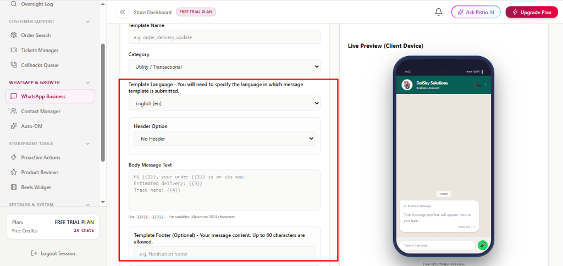This screenshot has height=266, width=563.
Task: Click the Template Footer input field
Action: point(224,253)
